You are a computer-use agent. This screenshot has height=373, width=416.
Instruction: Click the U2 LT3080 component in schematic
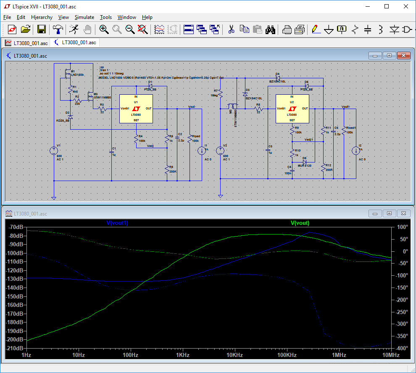pyautogui.click(x=292, y=109)
